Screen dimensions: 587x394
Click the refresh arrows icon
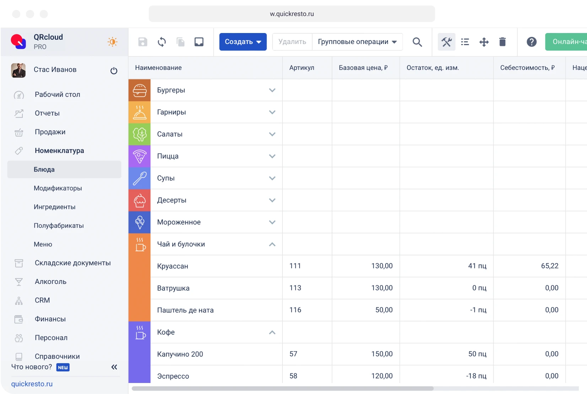coord(162,42)
